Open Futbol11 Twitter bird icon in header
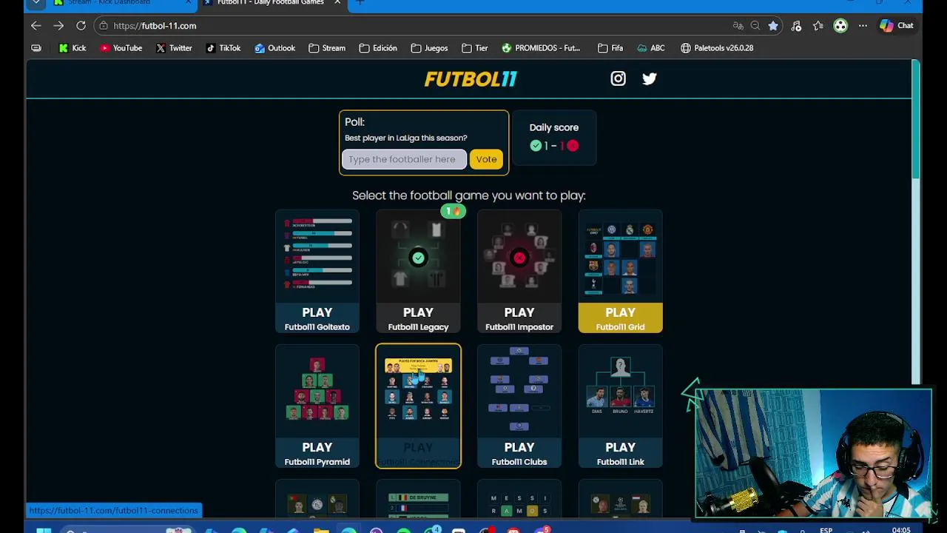Viewport: 947px width, 533px height. pyautogui.click(x=649, y=78)
